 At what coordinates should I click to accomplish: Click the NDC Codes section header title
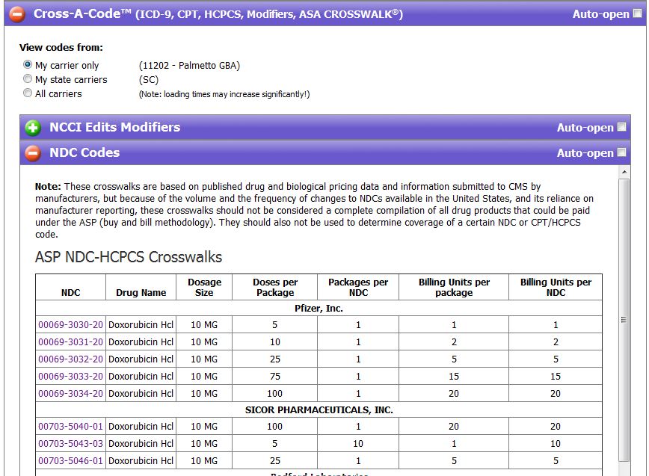[x=84, y=152]
